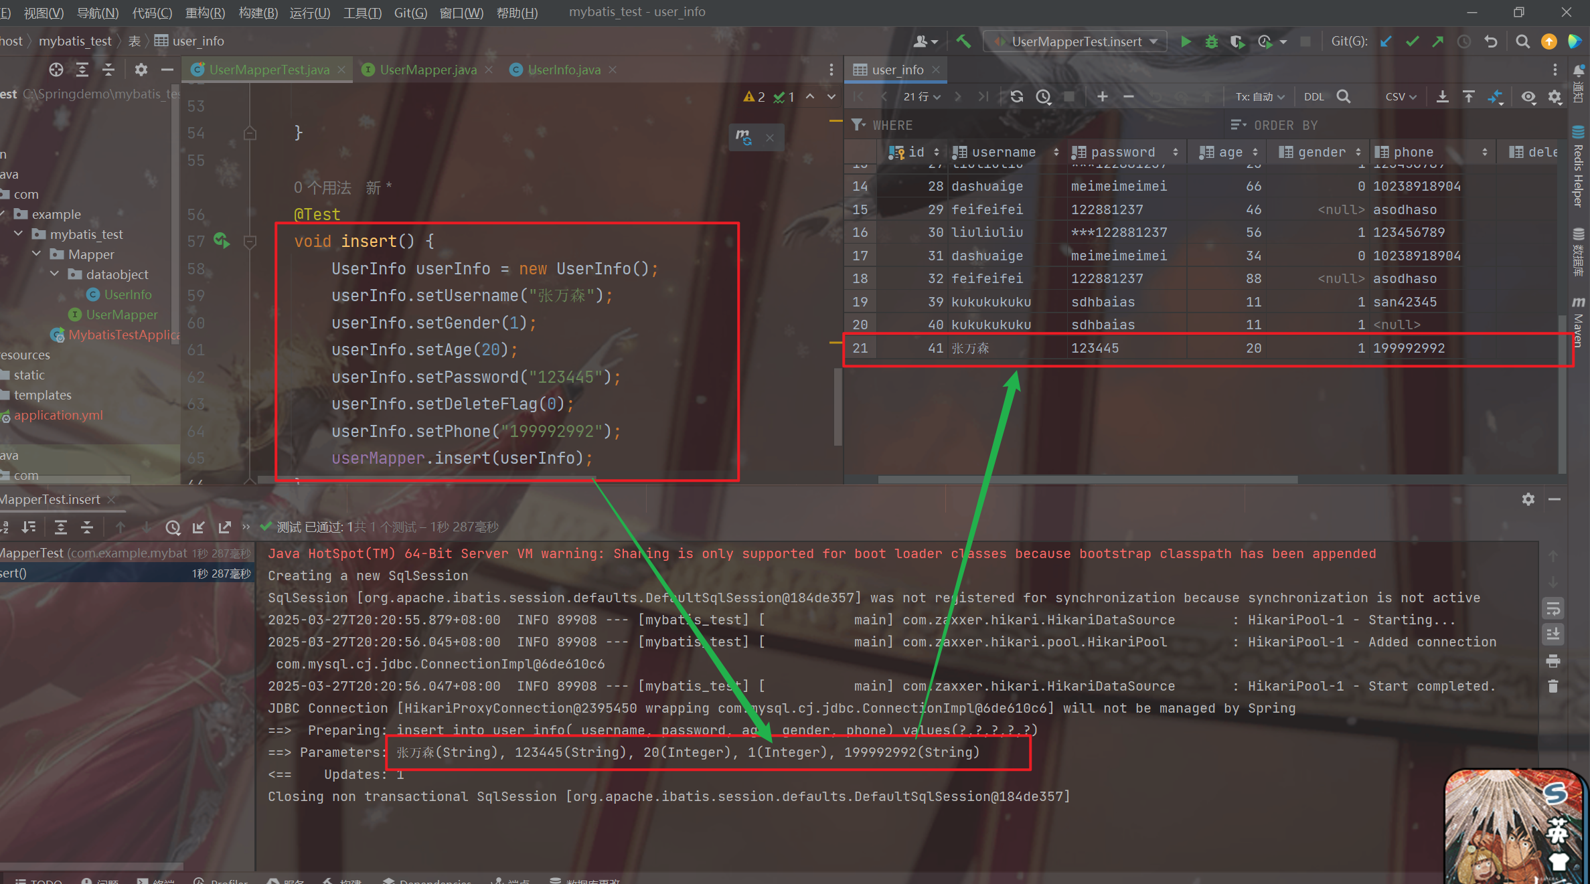Click the run test gutter icon at line 57
1590x884 pixels.
[x=222, y=241]
